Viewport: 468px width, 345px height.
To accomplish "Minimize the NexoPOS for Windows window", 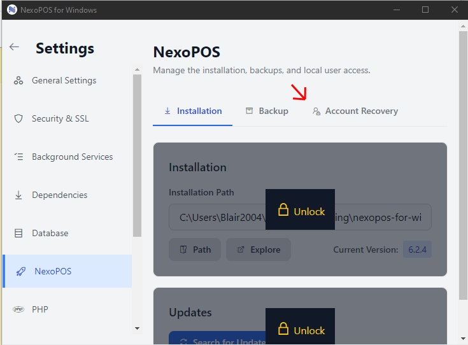I will pyautogui.click(x=397, y=10).
